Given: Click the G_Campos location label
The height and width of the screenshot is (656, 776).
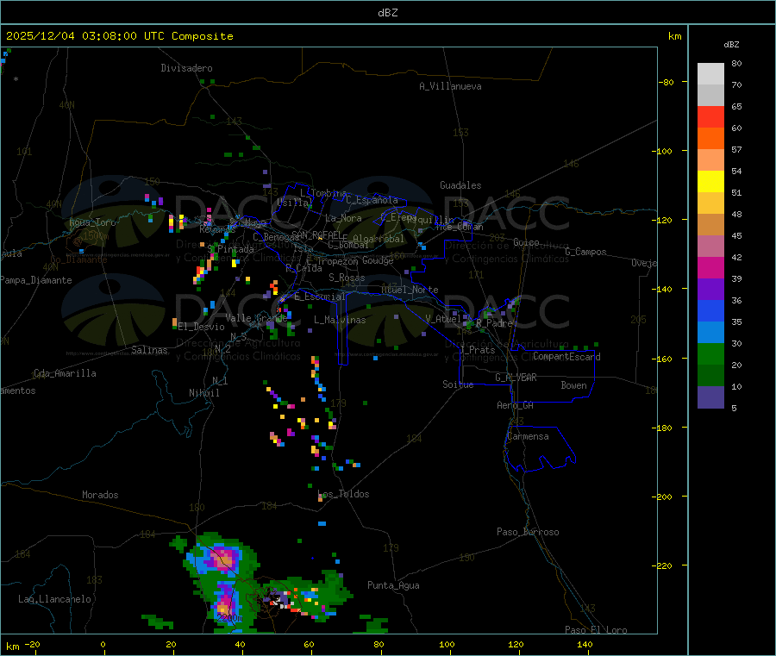Looking at the screenshot, I should 586,252.
